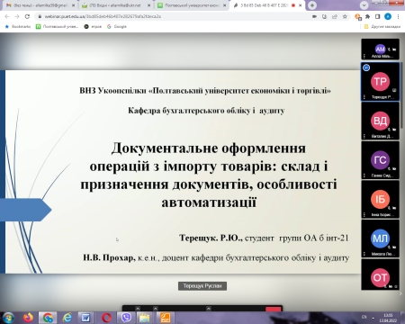Viewport: 405px width, 324px height.
Task: Toggle the pin badge on the ТР tile
Action: tap(366, 67)
